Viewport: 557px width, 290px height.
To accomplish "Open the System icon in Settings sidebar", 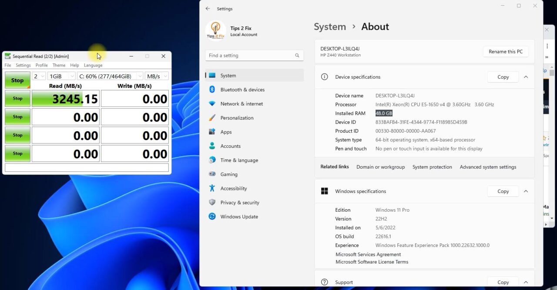I will [x=212, y=75].
